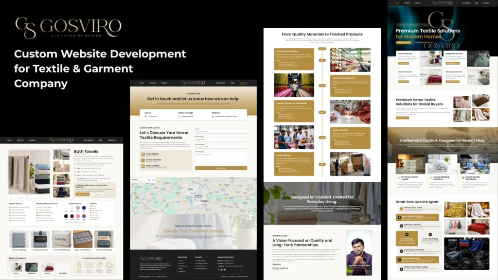Select the White towel color swatch
498x280 pixels.
click(x=66, y=208)
